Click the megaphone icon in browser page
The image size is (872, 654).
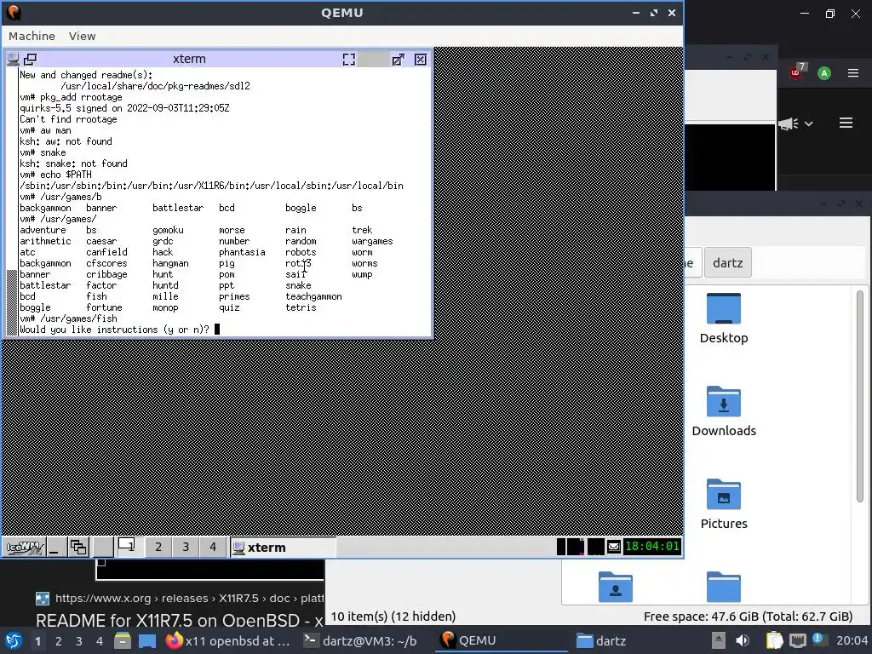point(788,123)
